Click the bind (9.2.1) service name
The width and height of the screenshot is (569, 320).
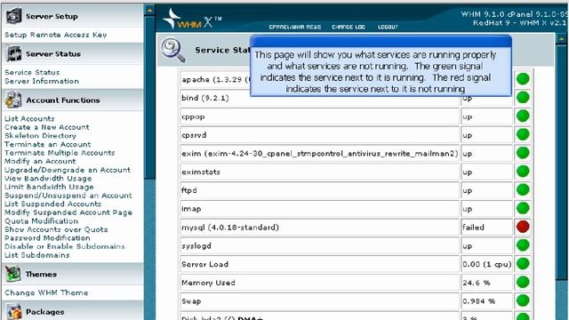pos(205,98)
